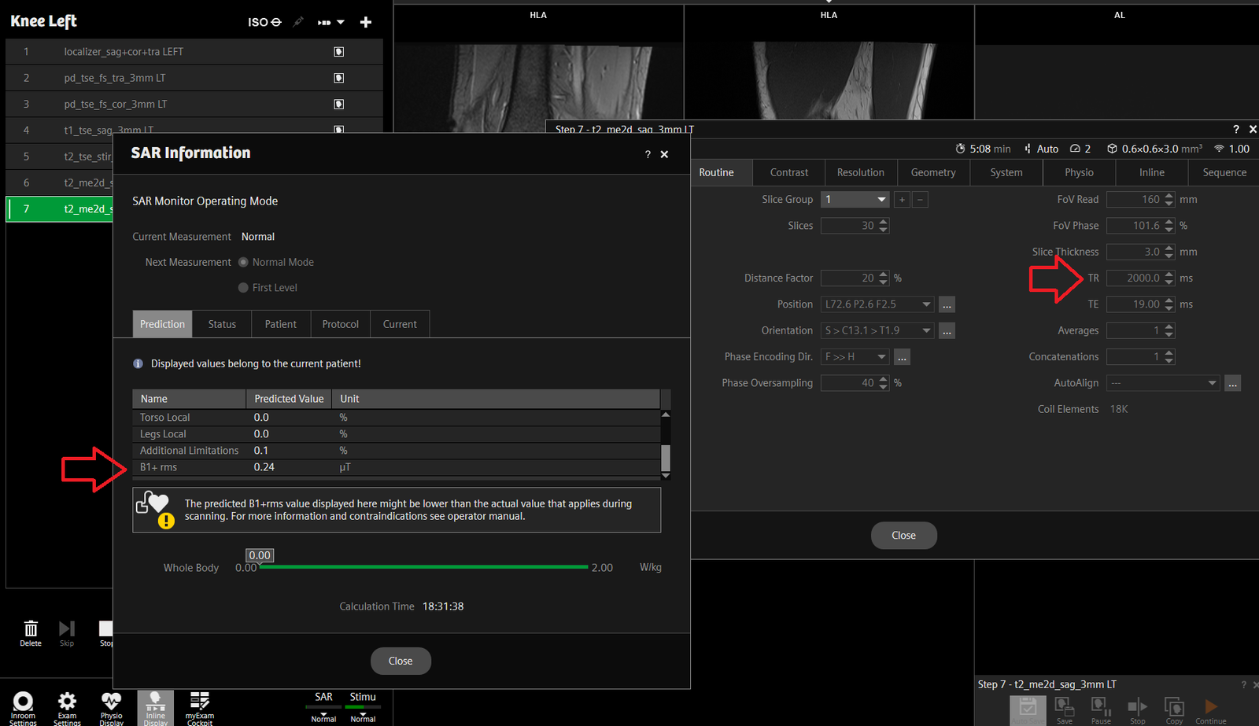Viewport: 1259px width, 726px height.
Task: Select the First Level radio button
Action: click(x=244, y=288)
